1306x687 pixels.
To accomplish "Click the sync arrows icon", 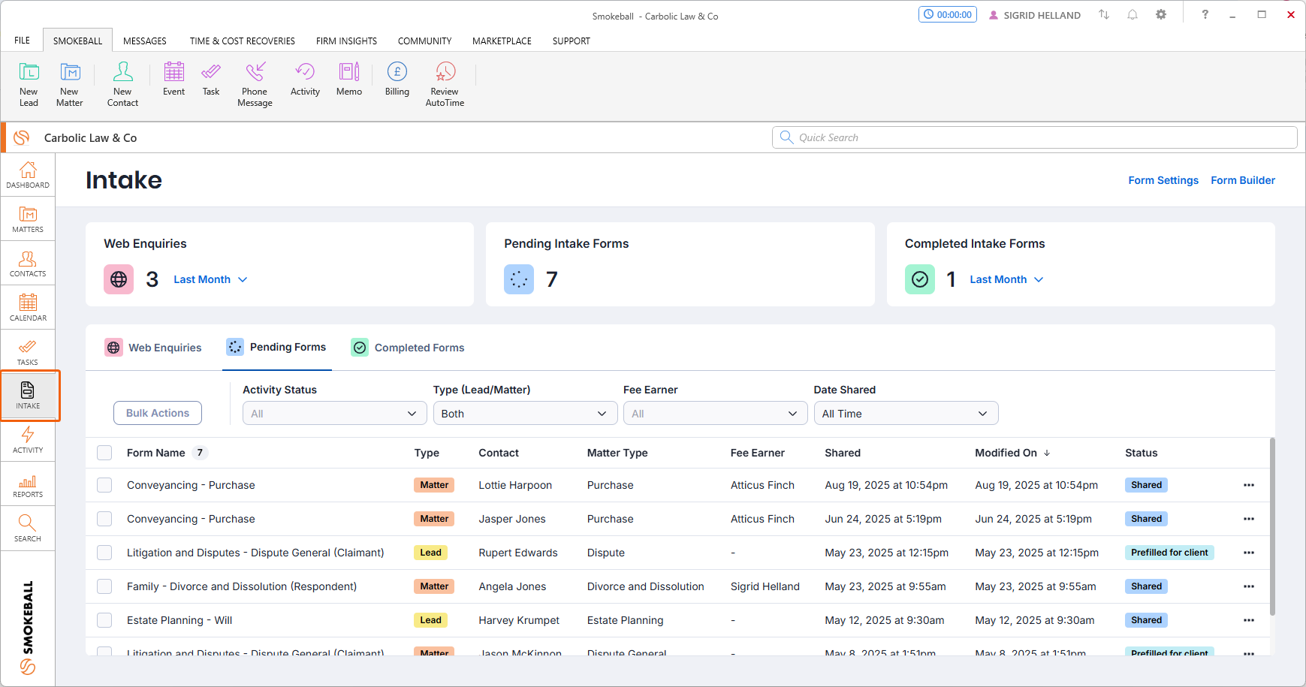I will (1104, 14).
